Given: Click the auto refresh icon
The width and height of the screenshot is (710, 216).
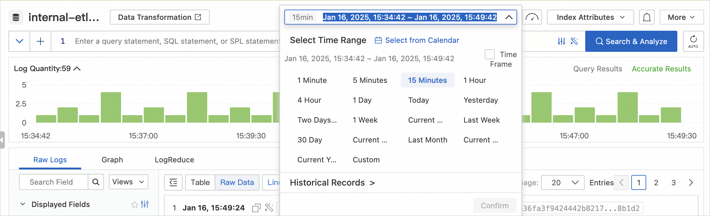Looking at the screenshot, I should point(693,41).
